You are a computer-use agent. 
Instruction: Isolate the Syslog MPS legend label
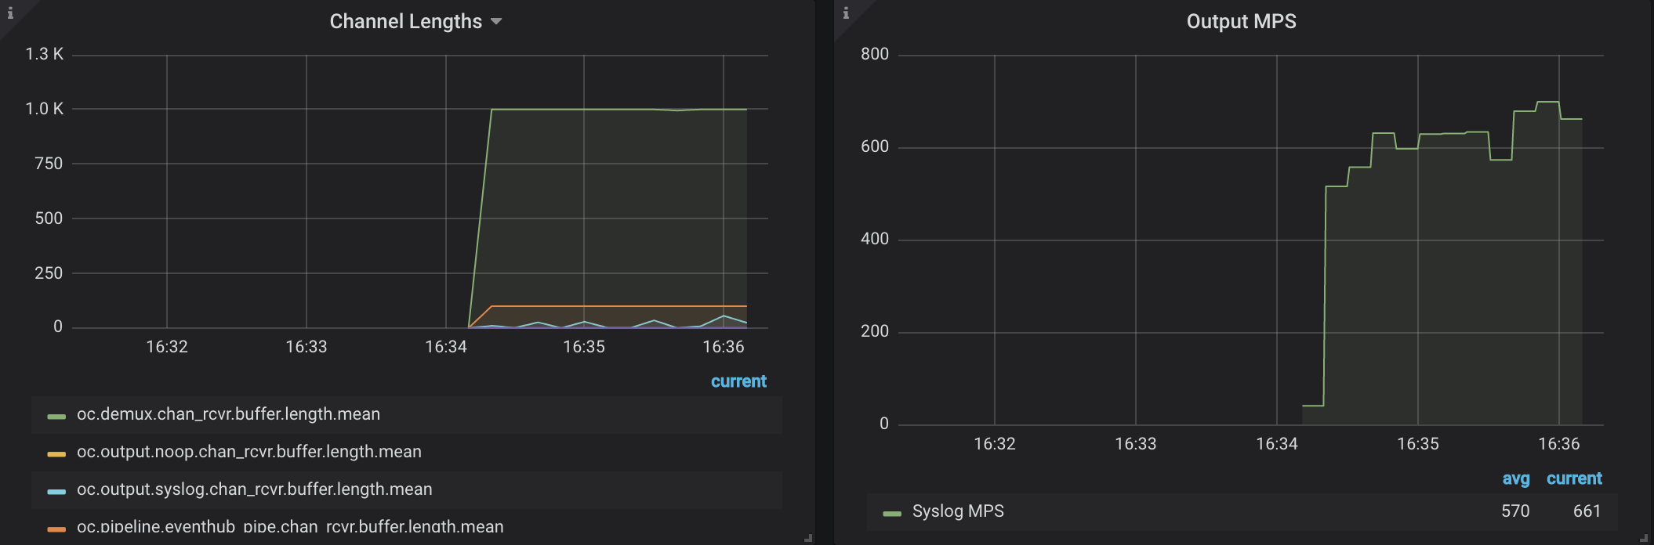[958, 511]
